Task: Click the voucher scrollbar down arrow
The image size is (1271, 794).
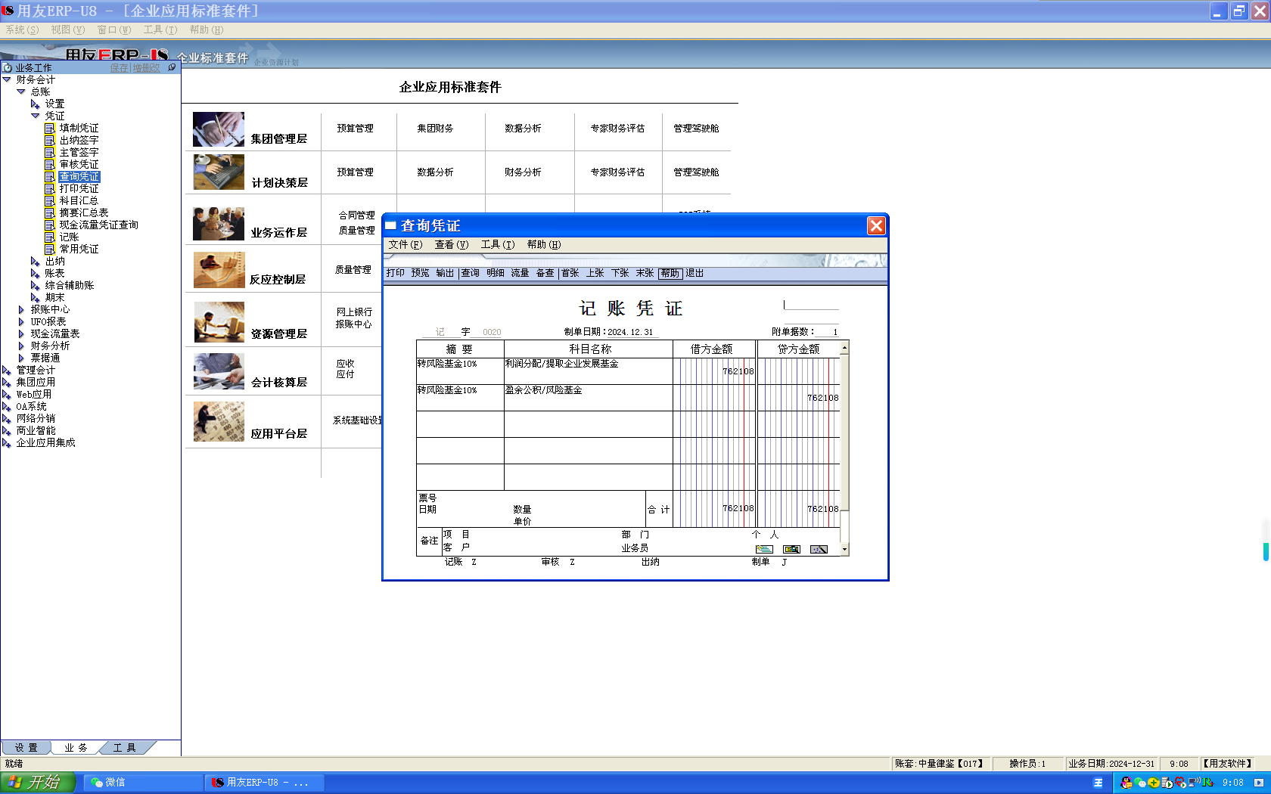Action: [x=844, y=550]
